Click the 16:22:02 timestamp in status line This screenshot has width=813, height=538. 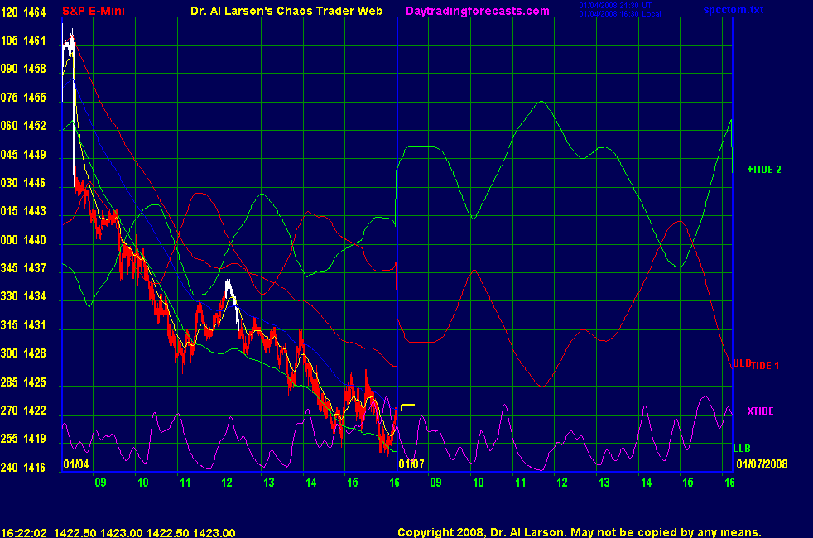[22, 533]
